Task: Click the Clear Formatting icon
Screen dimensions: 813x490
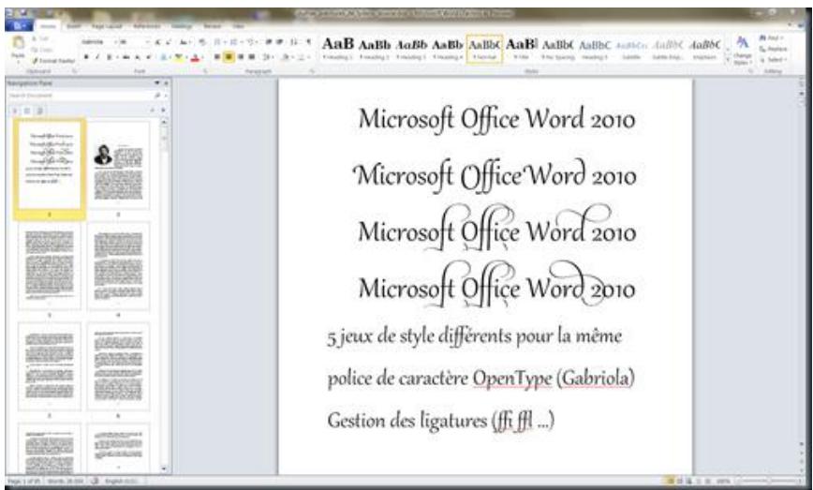Action: [202, 42]
